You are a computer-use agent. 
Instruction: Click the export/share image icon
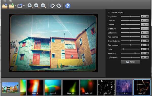click(20, 6)
